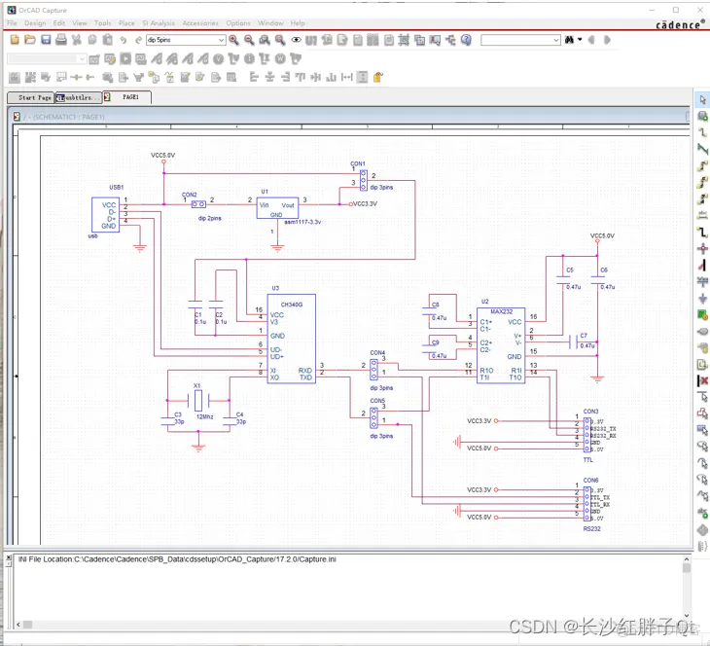Select the Place Hierarchical Block tool

pyautogui.click(x=702, y=315)
